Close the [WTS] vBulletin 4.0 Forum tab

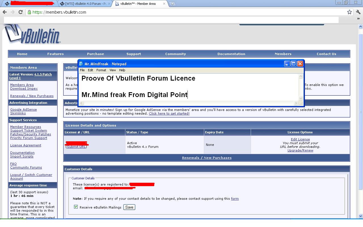pyautogui.click(x=109, y=4)
